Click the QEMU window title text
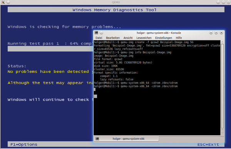This screenshot has height=149, width=231. (x=116, y=2)
